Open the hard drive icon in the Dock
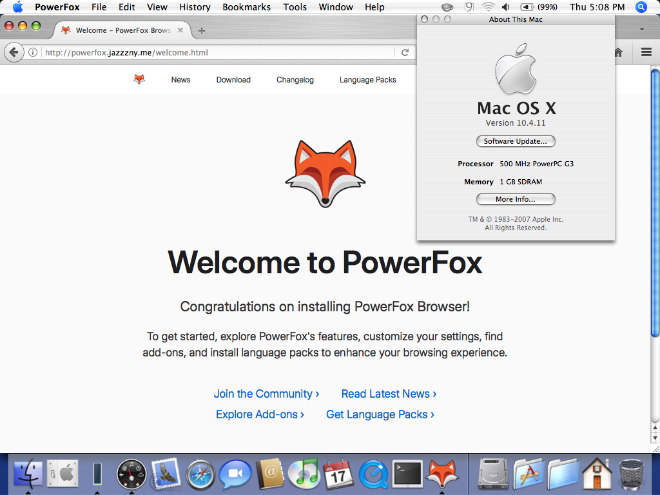Image resolution: width=660 pixels, height=495 pixels. click(x=494, y=474)
